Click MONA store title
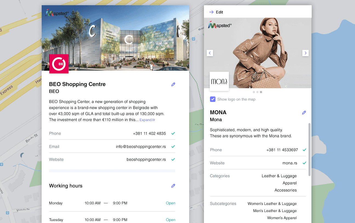Image resolution: width=355 pixels, height=223 pixels. click(218, 112)
